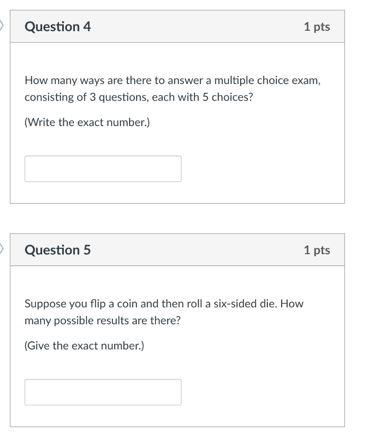
Task: Click the Question 5 header
Action: [58, 250]
